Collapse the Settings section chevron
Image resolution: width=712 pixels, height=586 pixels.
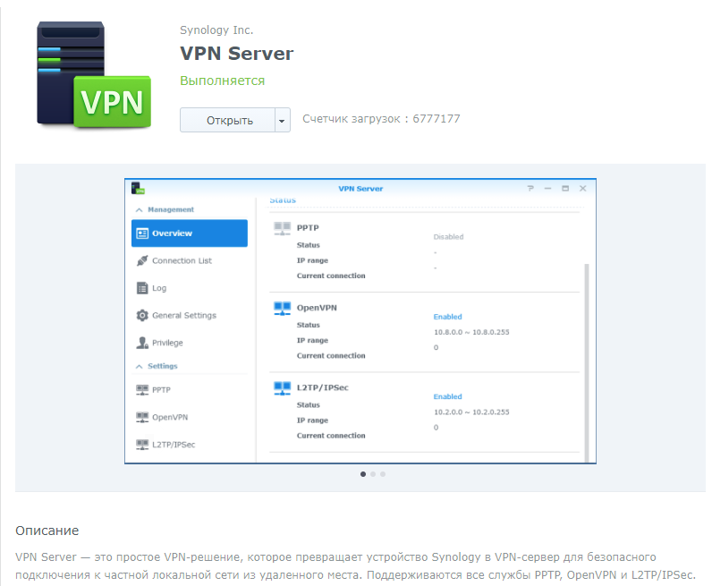[x=139, y=366]
